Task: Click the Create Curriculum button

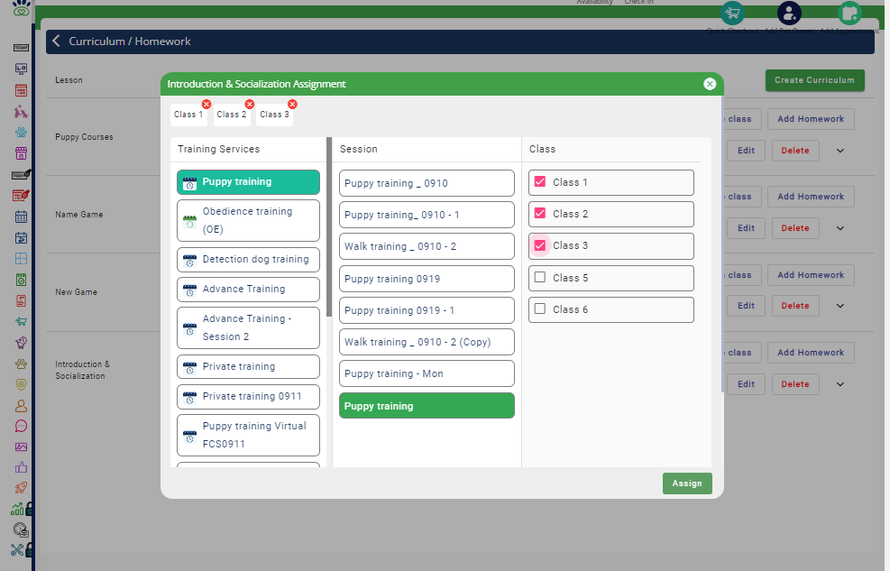Action: coord(814,80)
